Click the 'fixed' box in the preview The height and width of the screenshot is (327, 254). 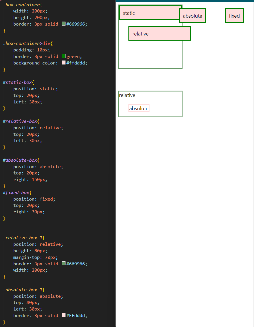[234, 16]
